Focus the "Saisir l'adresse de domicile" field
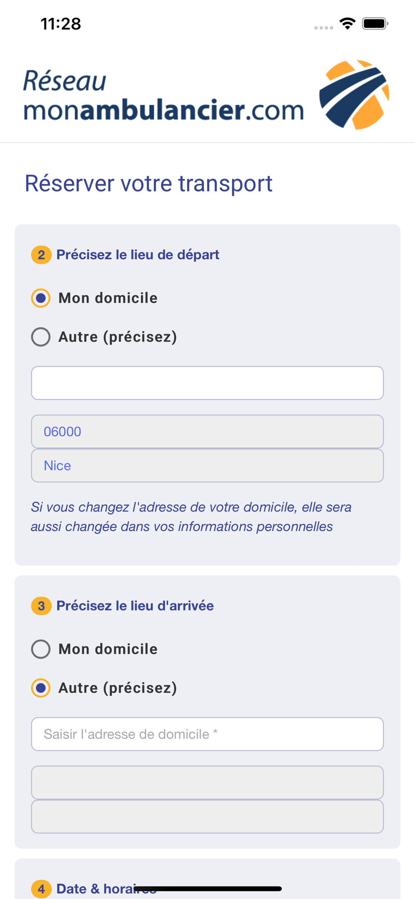This screenshot has height=899, width=415. pyautogui.click(x=207, y=734)
